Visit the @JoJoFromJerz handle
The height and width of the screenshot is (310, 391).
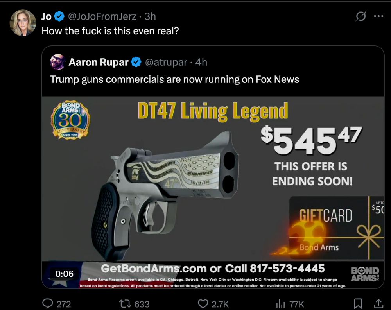[x=102, y=16]
